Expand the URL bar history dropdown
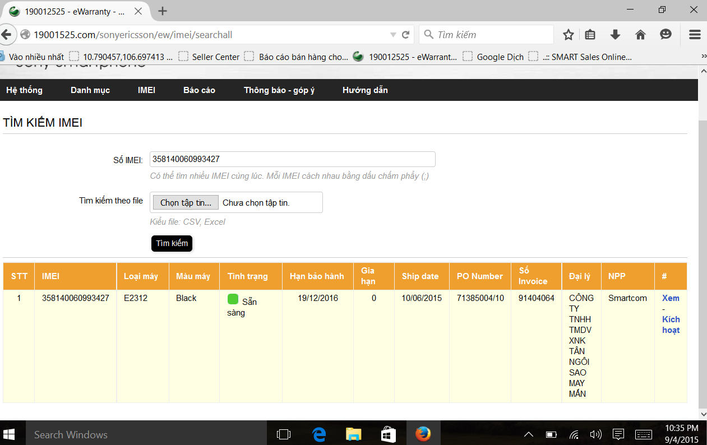The height and width of the screenshot is (445, 707). [393, 35]
